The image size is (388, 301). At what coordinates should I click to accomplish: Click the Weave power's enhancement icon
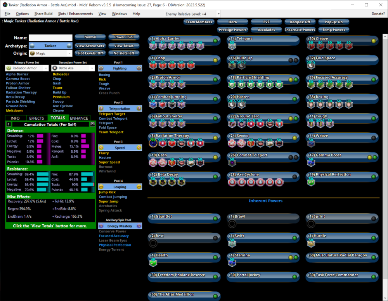tap(311, 143)
